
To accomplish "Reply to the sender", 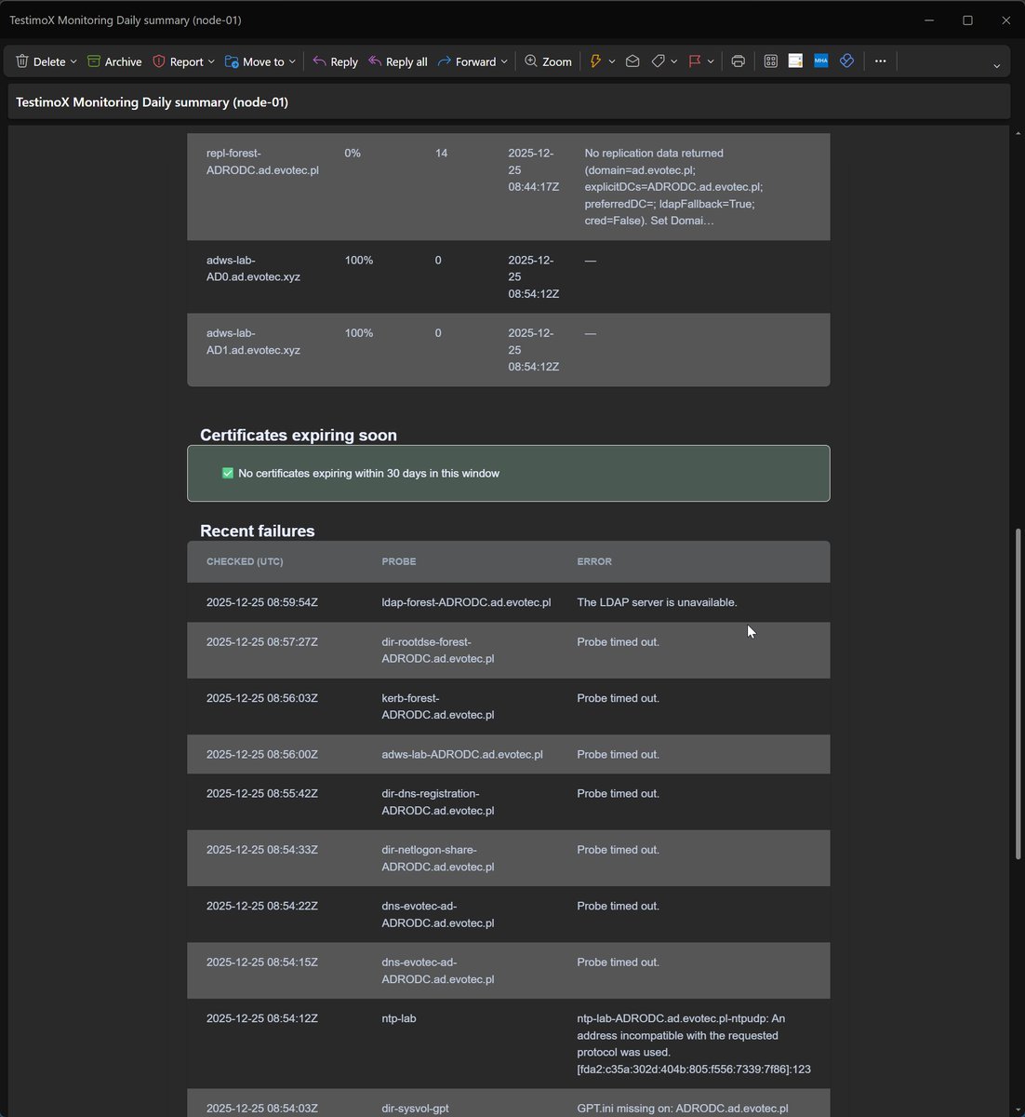I will click(335, 61).
